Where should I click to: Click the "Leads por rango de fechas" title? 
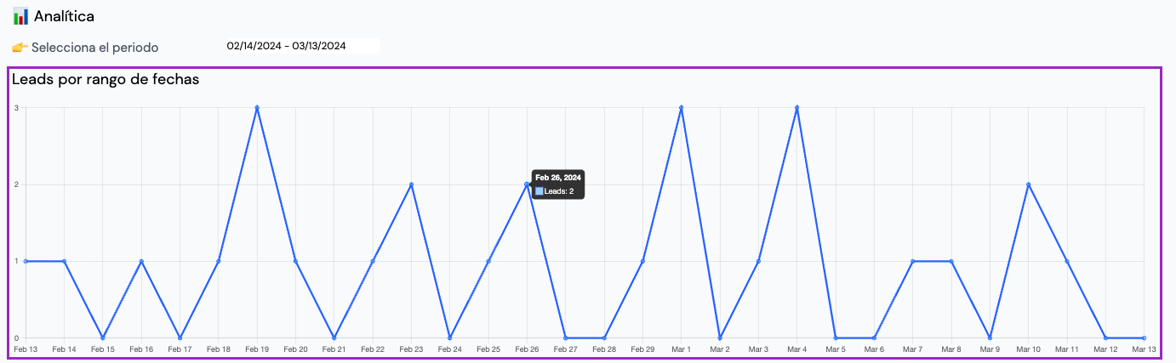click(106, 80)
